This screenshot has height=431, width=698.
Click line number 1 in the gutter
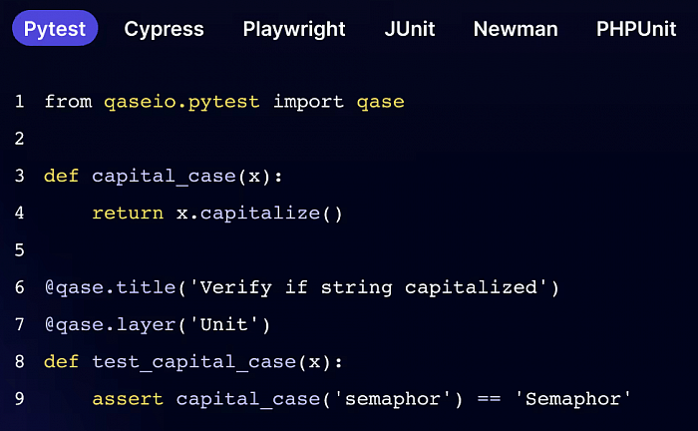pos(19,102)
